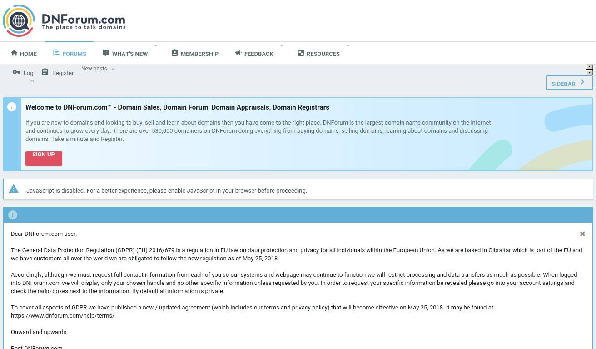Click the Resources icon in navigation
This screenshot has height=349, width=596.
tap(300, 53)
